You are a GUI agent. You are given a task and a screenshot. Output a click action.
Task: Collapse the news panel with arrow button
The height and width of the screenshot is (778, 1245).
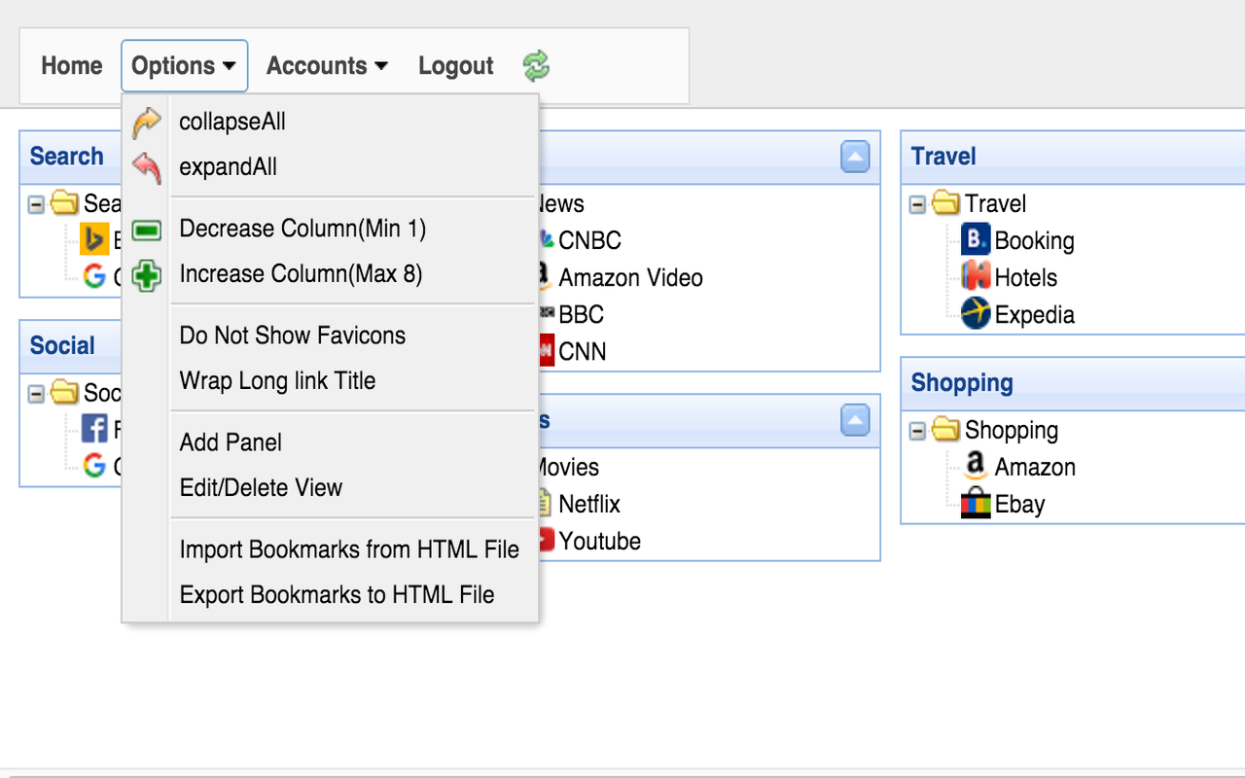tap(855, 157)
